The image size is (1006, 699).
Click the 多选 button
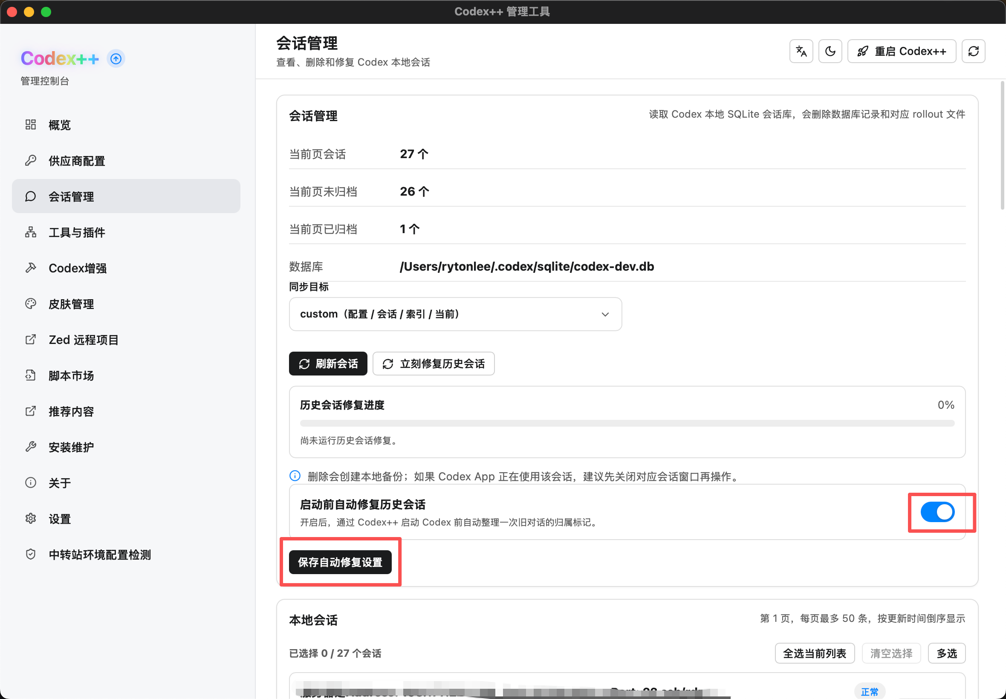[946, 653]
